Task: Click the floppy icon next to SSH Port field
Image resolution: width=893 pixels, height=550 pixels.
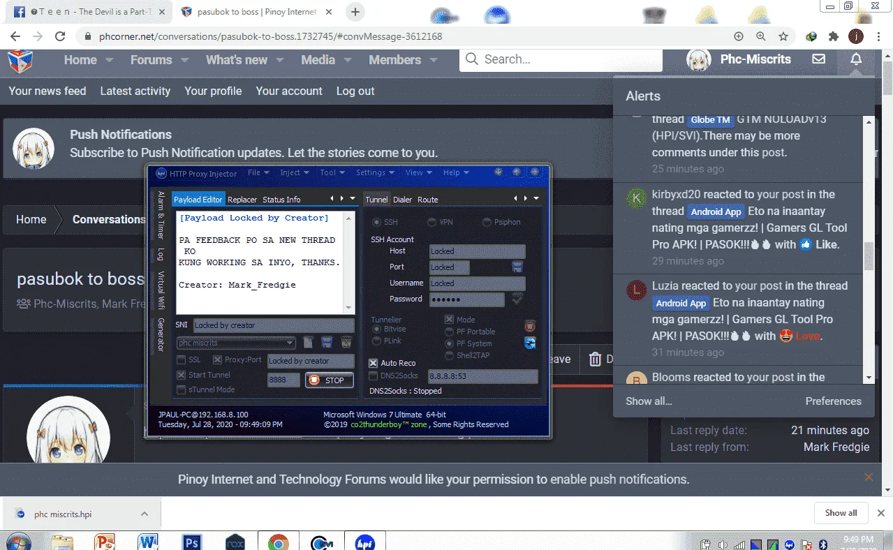Action: 517,267
